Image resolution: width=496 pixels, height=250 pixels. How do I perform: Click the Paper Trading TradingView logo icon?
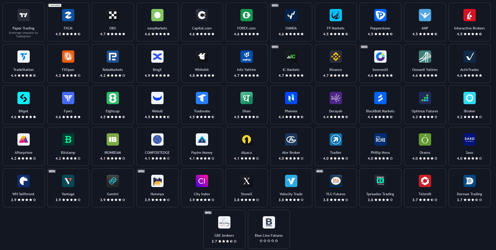click(x=24, y=15)
